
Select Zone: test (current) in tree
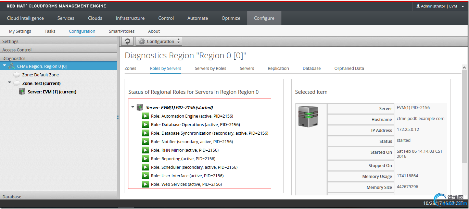point(41,83)
